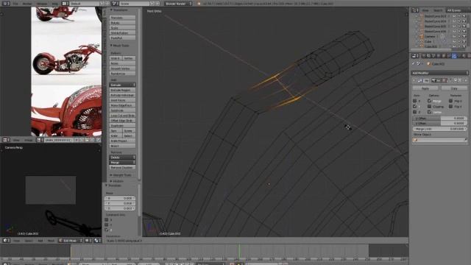
Task: Toggle Mirror modifier viewport display icon
Action: coord(439,80)
